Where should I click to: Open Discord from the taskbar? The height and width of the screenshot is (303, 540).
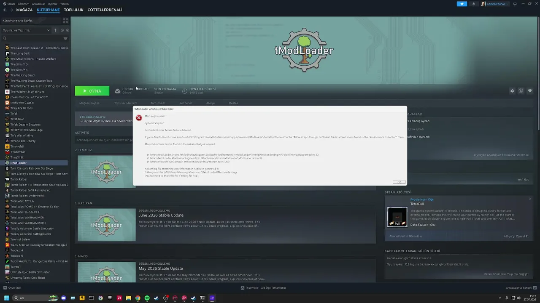(63, 298)
